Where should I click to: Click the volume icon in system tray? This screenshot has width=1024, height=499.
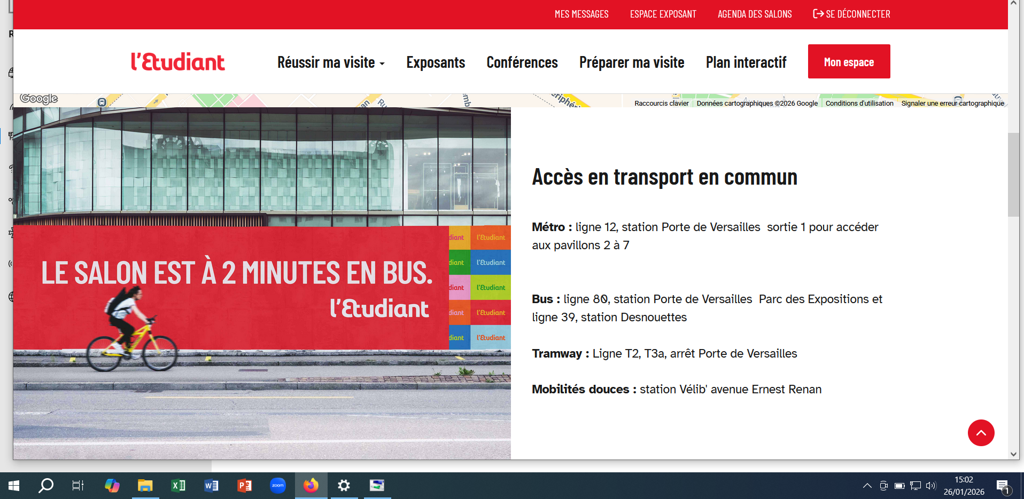931,486
